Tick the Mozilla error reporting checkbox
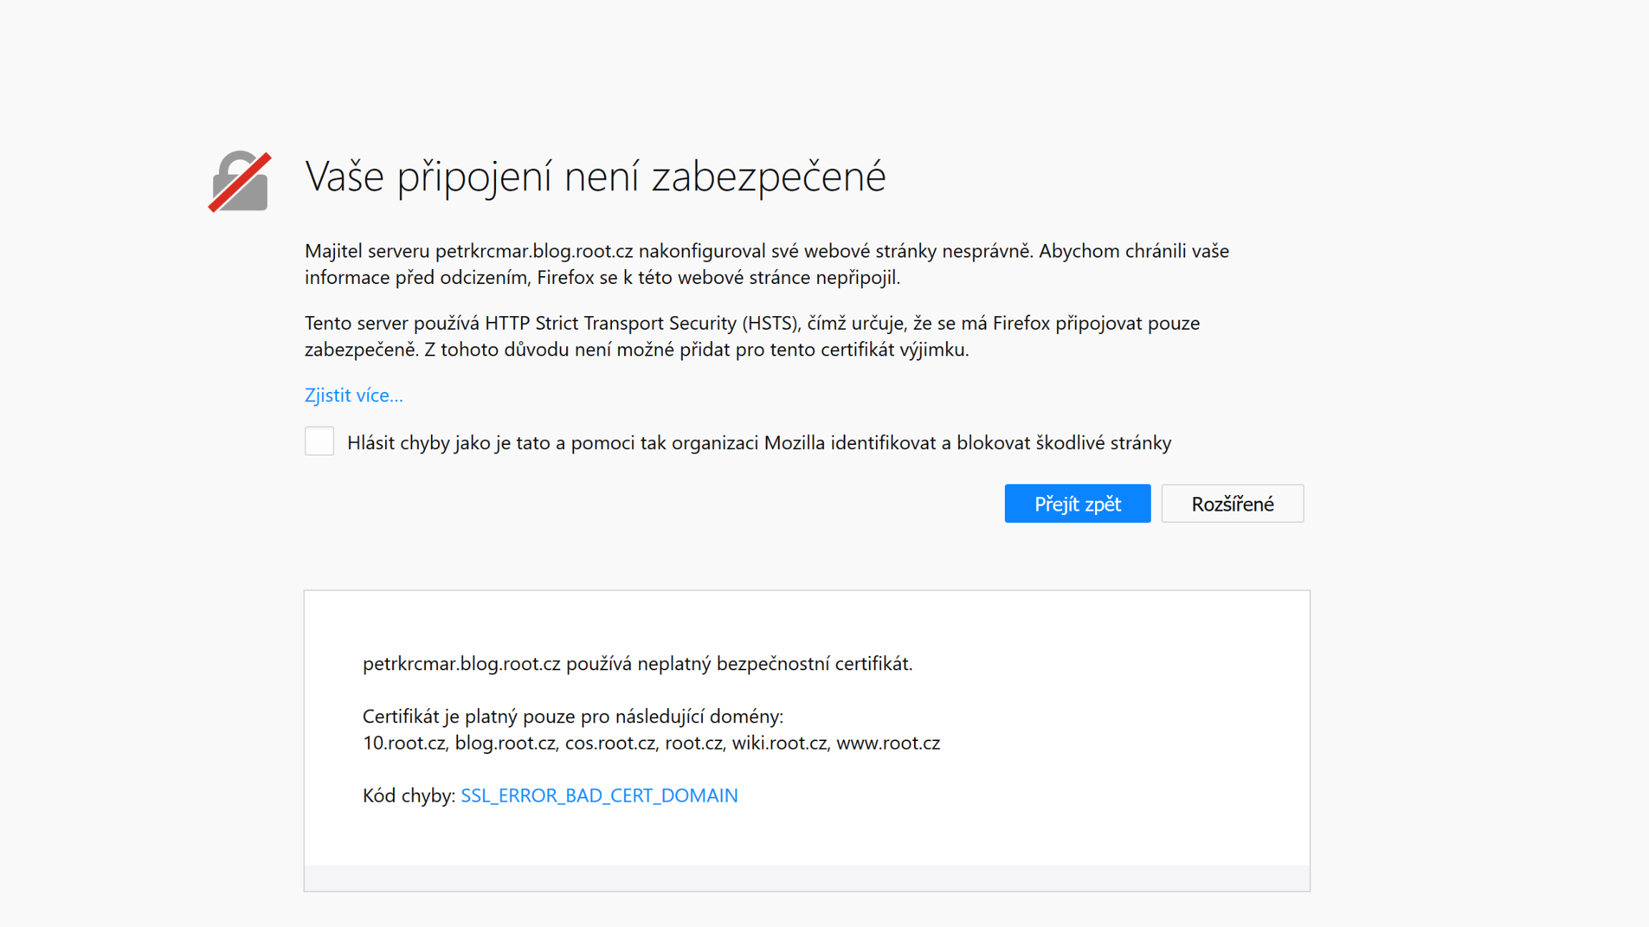Image resolution: width=1649 pixels, height=927 pixels. 319,441
